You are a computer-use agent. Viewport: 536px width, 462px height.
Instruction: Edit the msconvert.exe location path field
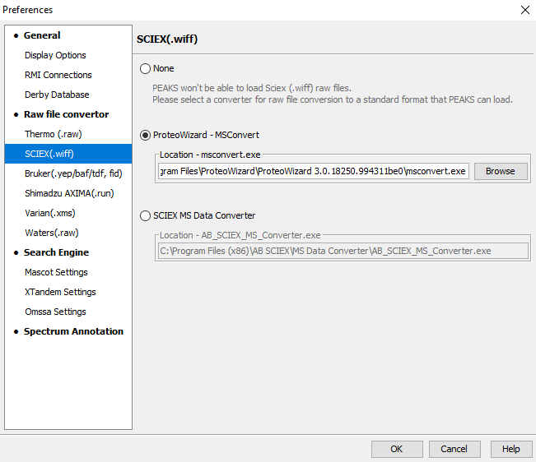pyautogui.click(x=314, y=171)
